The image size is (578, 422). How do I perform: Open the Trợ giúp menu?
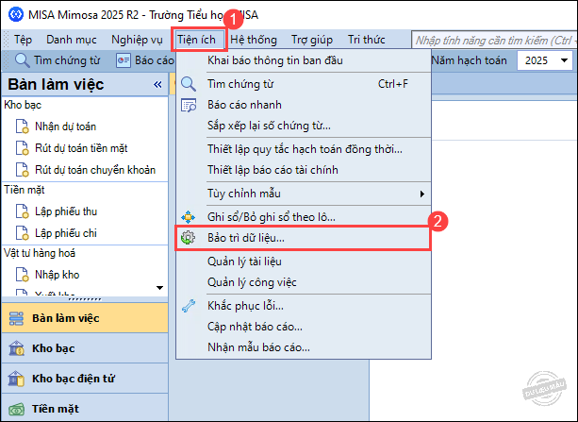(x=312, y=40)
